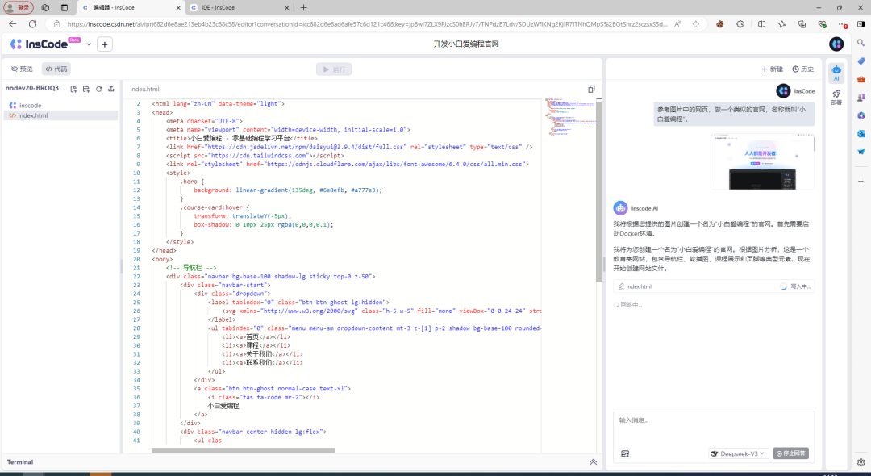Screen dimensions: 871x476
Task: Open a new browser tab
Action: [303, 8]
